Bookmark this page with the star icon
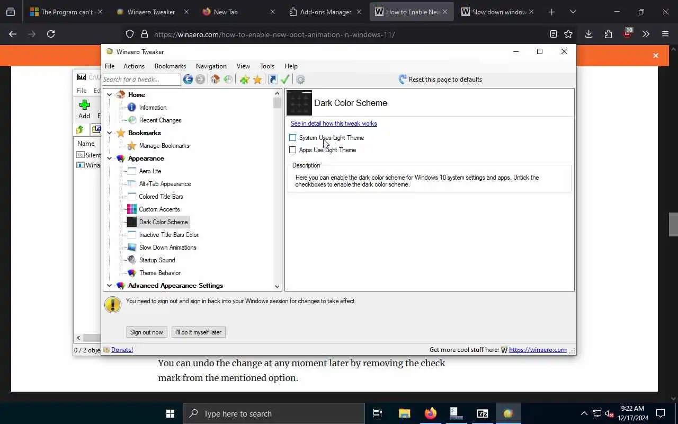The height and width of the screenshot is (424, 678). click(x=568, y=34)
